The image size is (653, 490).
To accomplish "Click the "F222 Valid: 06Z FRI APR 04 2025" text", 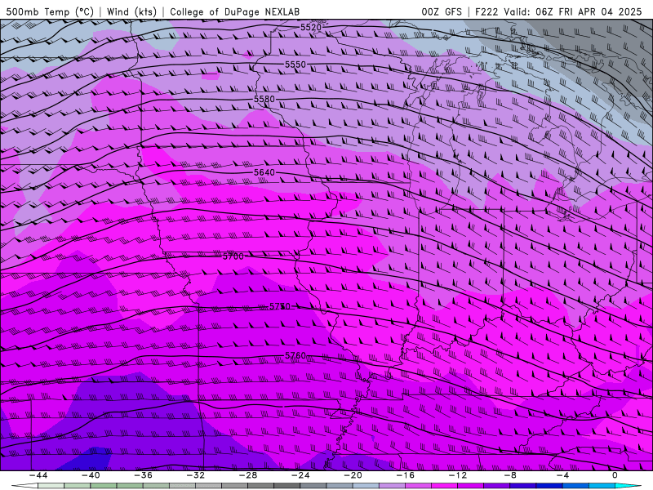I will pos(558,11).
